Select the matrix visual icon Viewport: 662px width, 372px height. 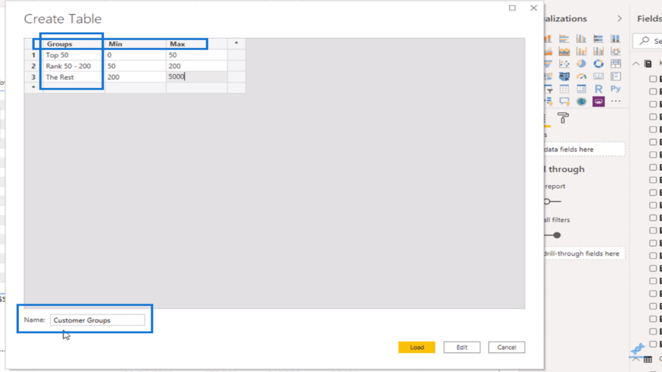coord(581,89)
